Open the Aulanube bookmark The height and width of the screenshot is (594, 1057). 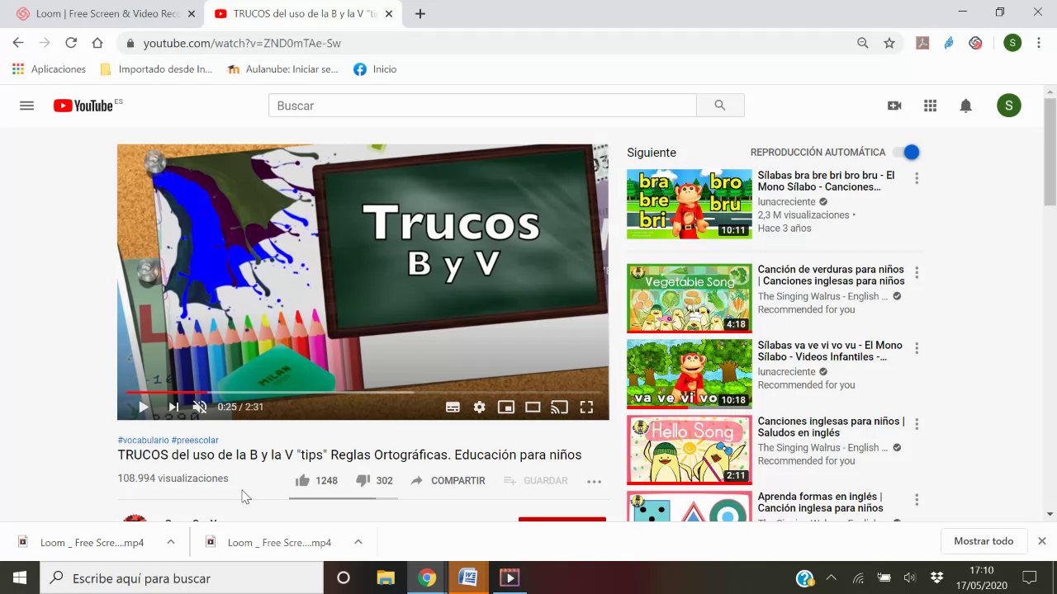[x=282, y=69]
